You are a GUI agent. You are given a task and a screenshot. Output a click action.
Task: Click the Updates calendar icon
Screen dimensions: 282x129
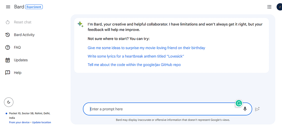(7, 60)
